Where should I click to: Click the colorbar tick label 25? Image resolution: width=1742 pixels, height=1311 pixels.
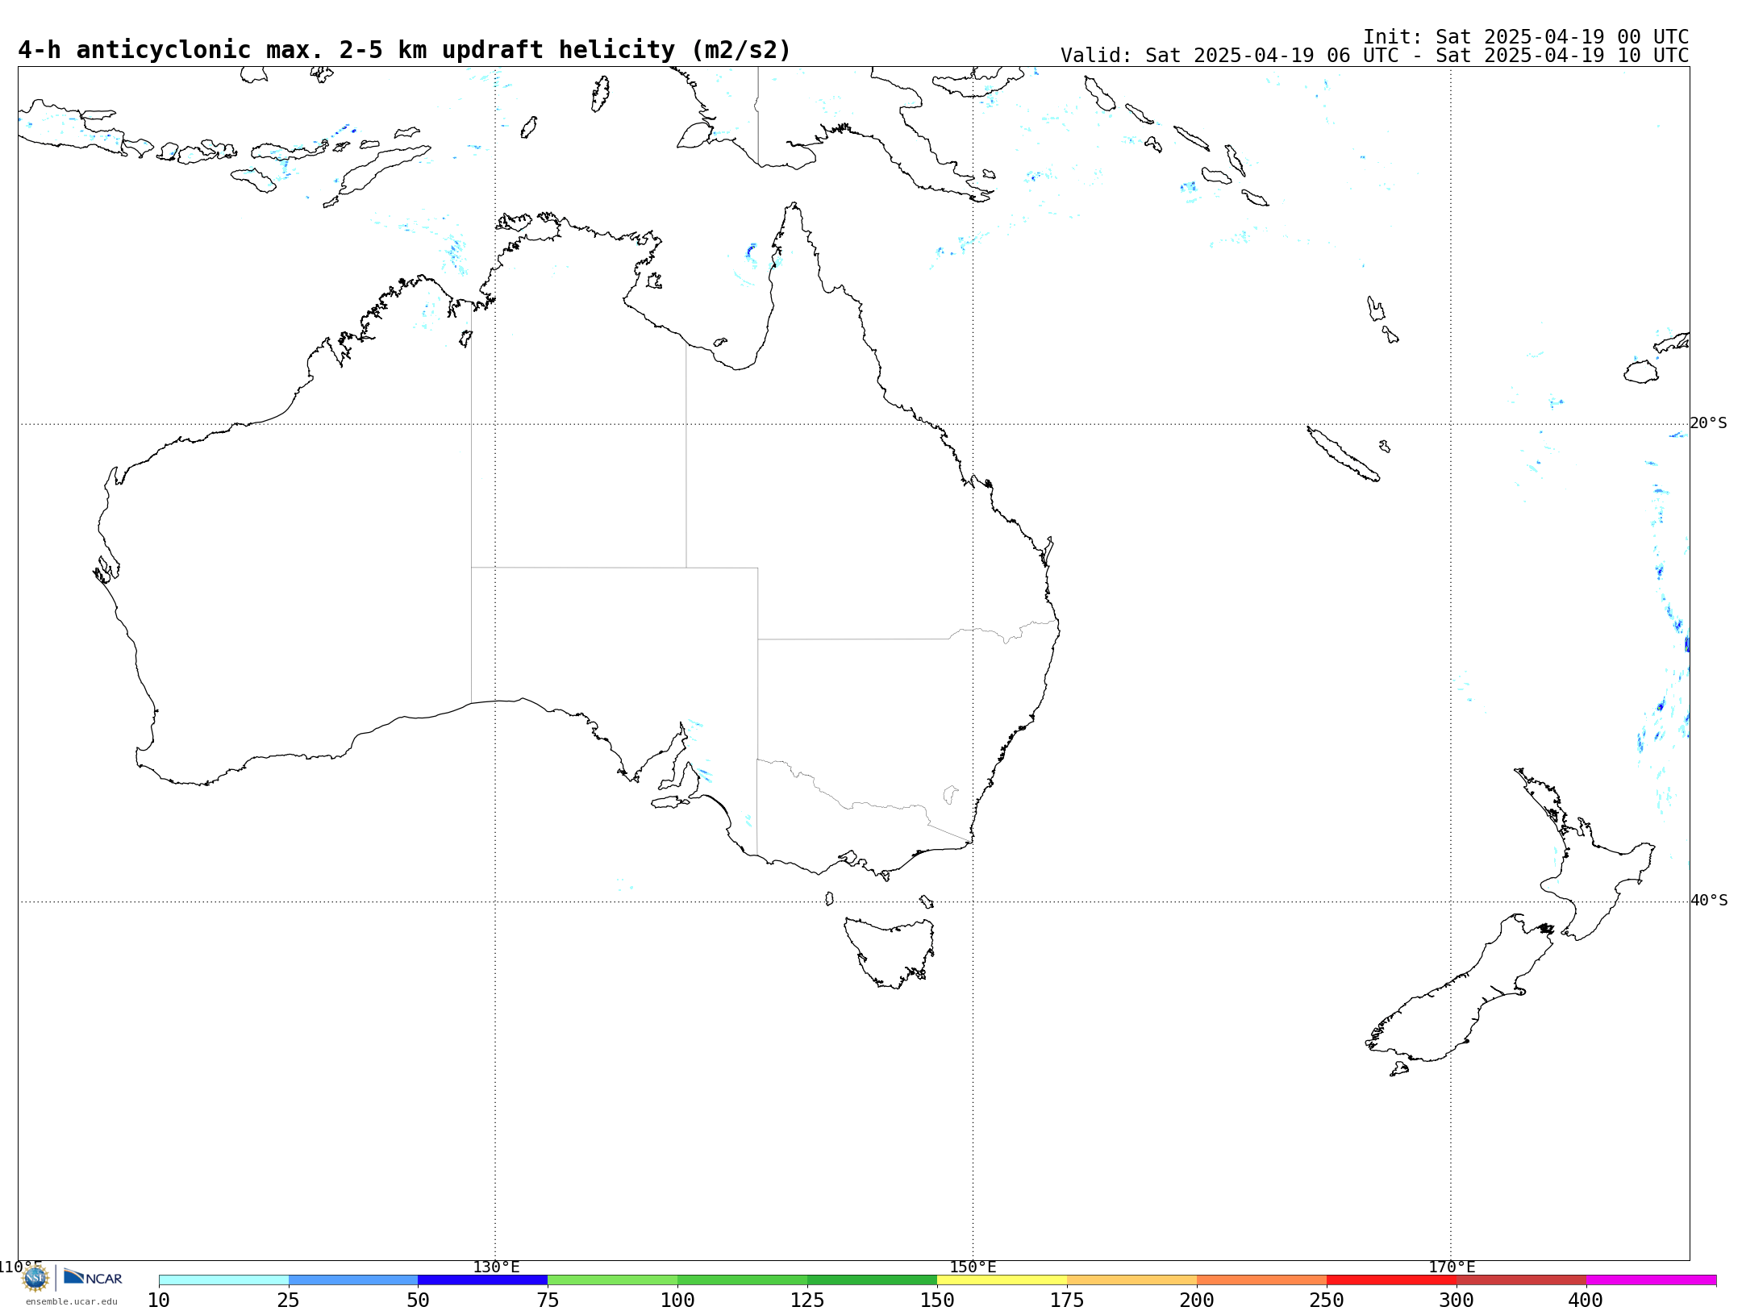coord(288,1301)
